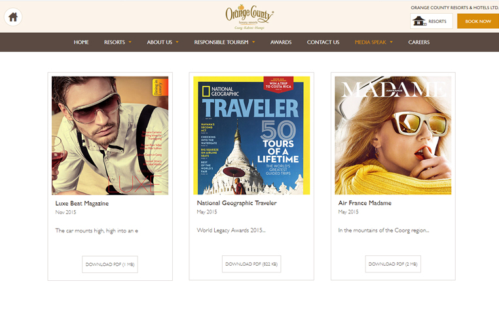Open the About Us menu
Image resolution: width=499 pixels, height=326 pixels.
coord(159,42)
